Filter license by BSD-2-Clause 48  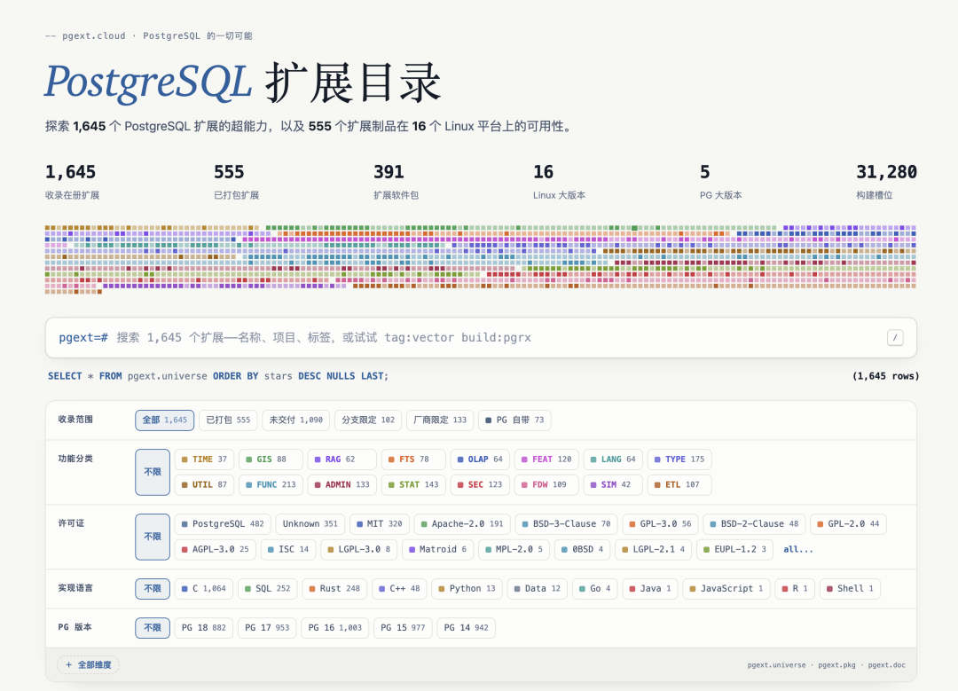pyautogui.click(x=754, y=523)
